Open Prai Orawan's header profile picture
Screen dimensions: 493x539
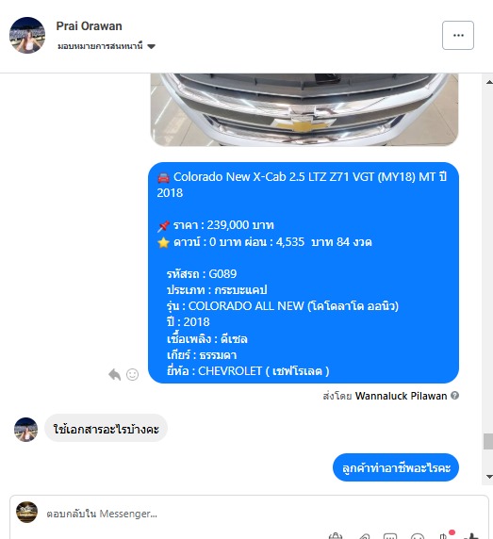pyautogui.click(x=27, y=35)
